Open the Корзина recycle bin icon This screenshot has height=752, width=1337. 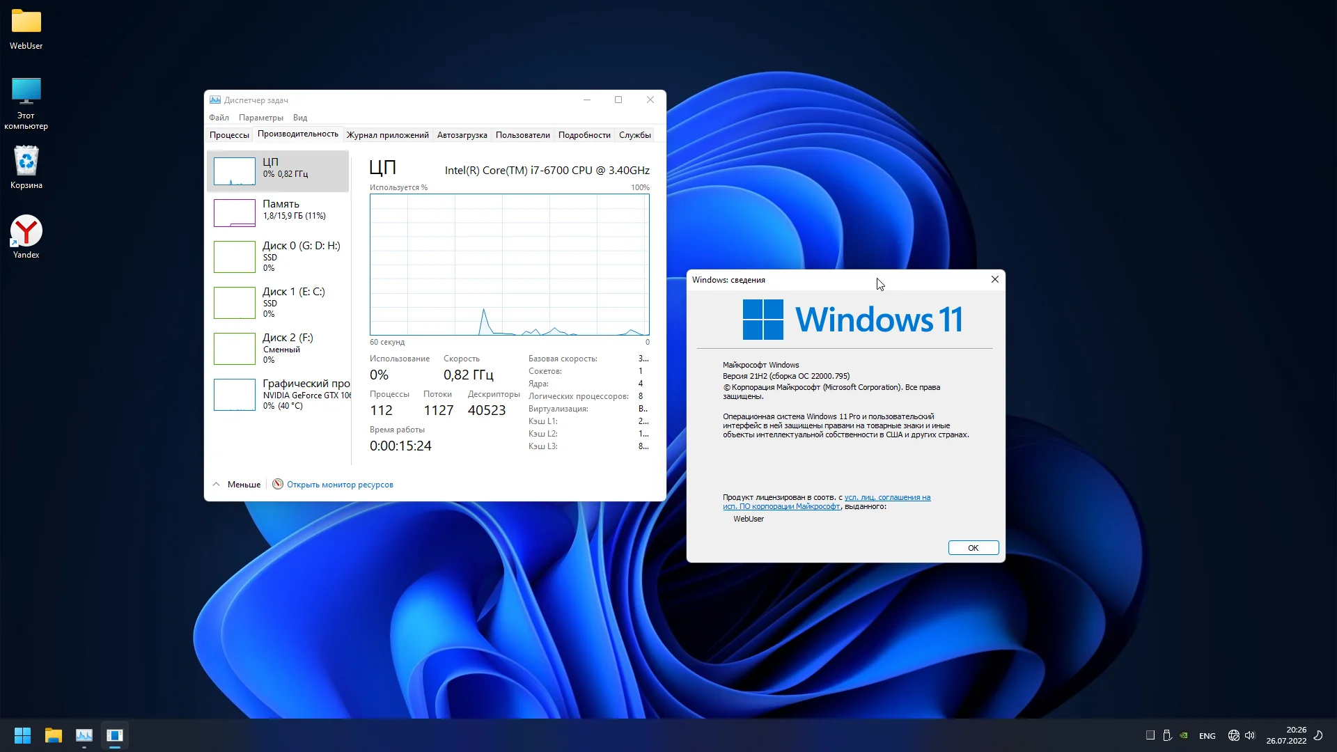coord(26,162)
